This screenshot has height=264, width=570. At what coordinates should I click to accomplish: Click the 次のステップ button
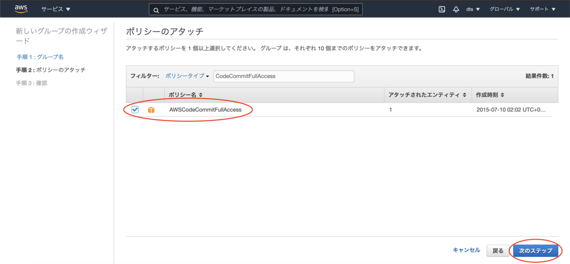click(536, 250)
